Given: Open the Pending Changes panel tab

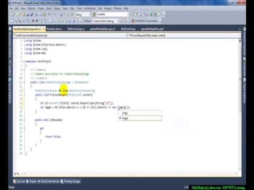Looking at the screenshot, I should [70, 182].
